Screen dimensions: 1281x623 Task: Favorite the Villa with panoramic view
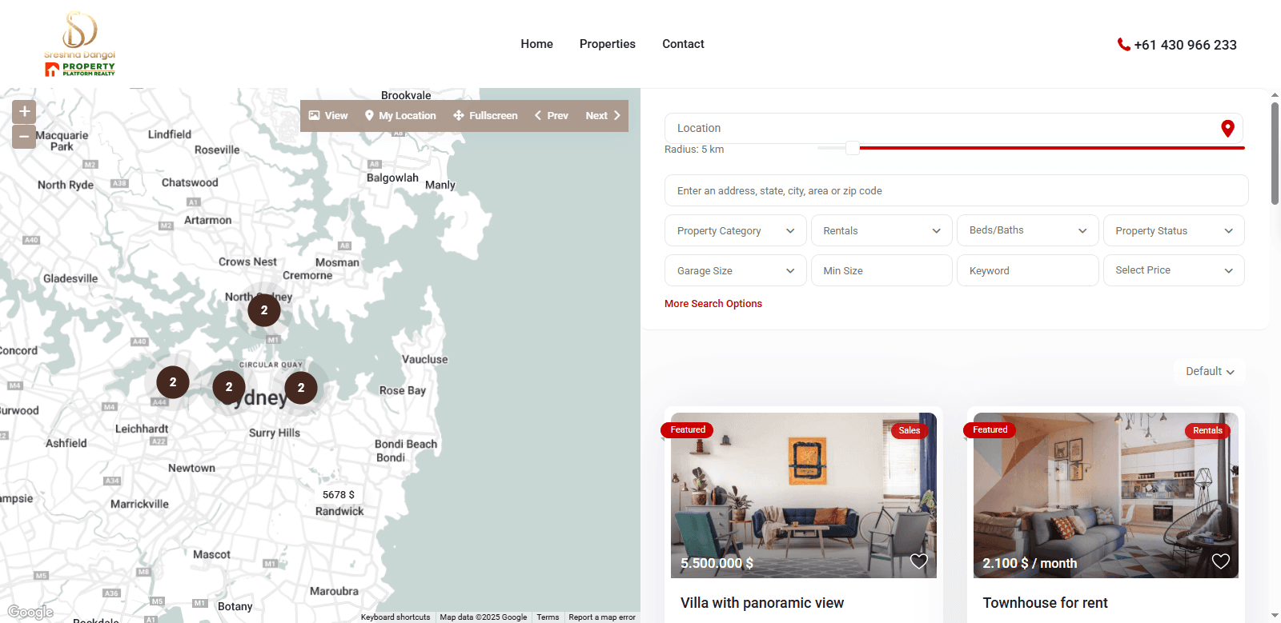pos(918,561)
